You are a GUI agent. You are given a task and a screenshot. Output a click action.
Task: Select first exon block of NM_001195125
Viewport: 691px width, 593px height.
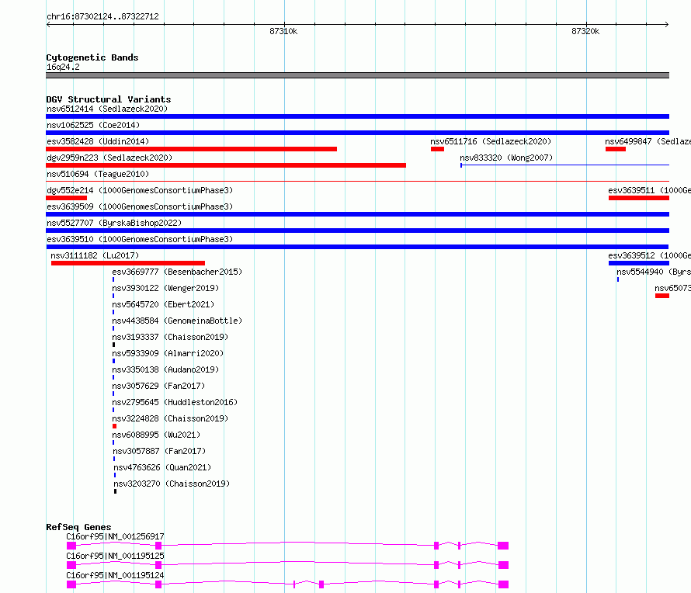(71, 565)
